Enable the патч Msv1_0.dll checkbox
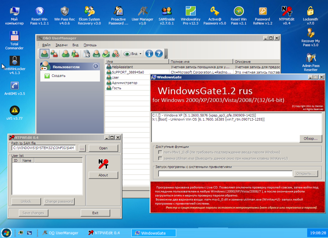The image size is (328, 238). point(160,152)
